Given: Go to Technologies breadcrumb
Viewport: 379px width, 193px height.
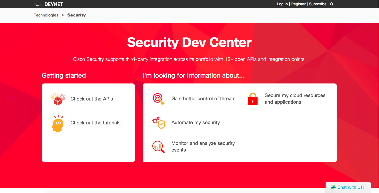Looking at the screenshot, I should 46,15.
